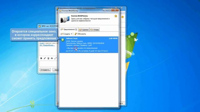The width and height of the screenshot is (200, 112).
Task: Open the Предложения [1] tab
Action: tap(69, 29)
